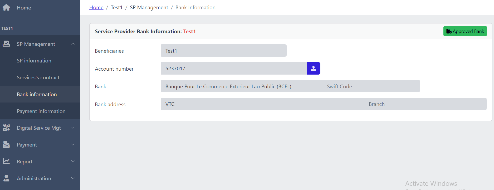
Task: Expand the Payment menu chevron
Action: 73,145
